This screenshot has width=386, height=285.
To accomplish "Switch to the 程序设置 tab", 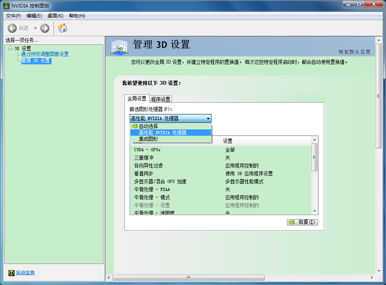I will pos(161,99).
